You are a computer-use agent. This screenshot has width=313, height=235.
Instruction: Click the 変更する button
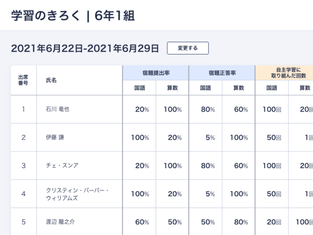pyautogui.click(x=188, y=48)
